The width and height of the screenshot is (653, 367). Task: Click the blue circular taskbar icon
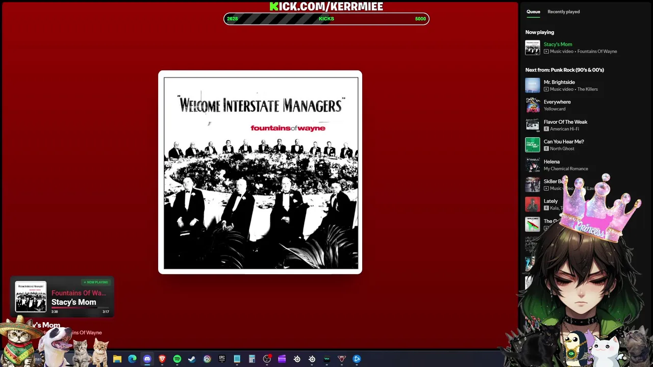click(x=357, y=359)
